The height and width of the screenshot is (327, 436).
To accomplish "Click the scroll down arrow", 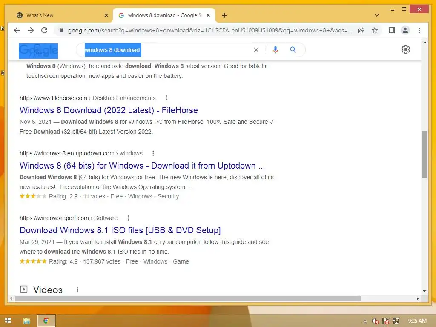I will (x=425, y=291).
